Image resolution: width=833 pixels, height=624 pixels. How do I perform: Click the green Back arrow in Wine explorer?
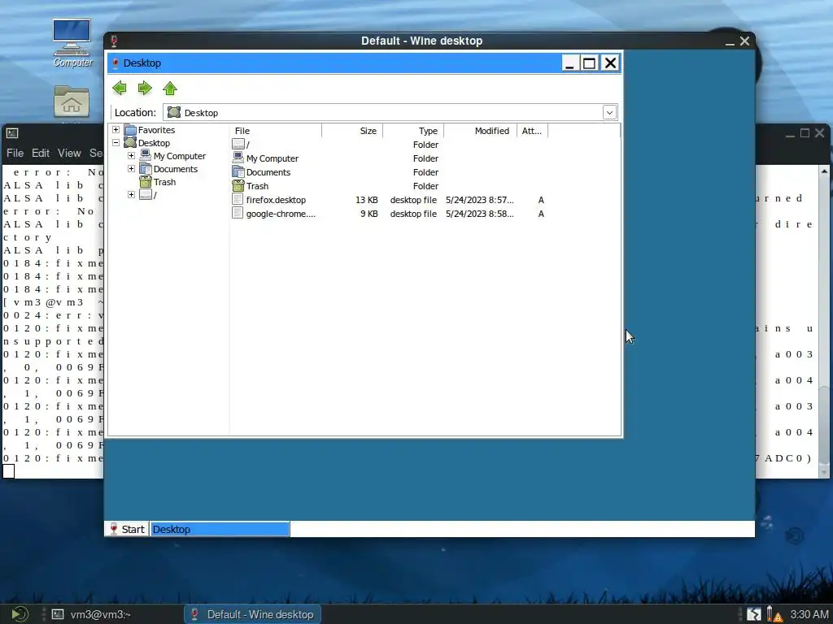120,88
